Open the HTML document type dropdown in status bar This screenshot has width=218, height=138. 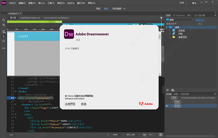click(x=117, y=135)
